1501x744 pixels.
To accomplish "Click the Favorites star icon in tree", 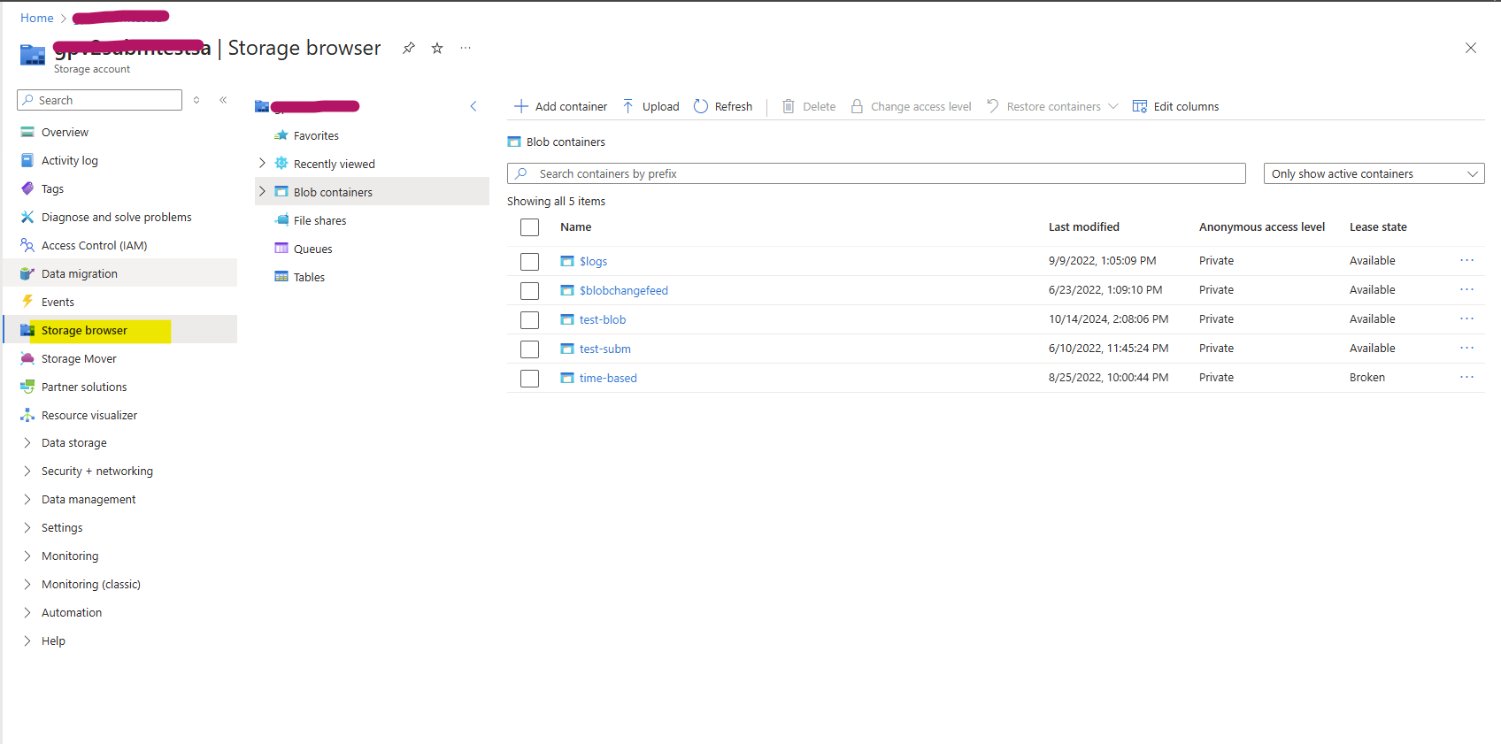I will click(x=281, y=135).
